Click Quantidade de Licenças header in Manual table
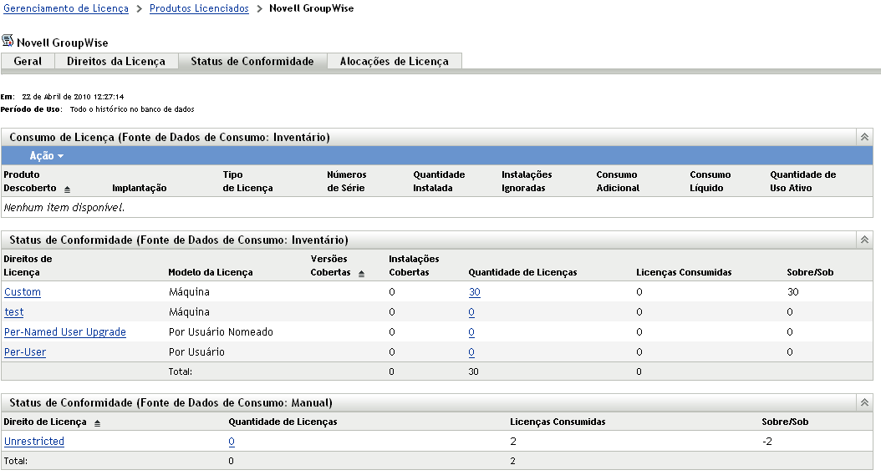The height and width of the screenshot is (475, 881). (x=283, y=422)
